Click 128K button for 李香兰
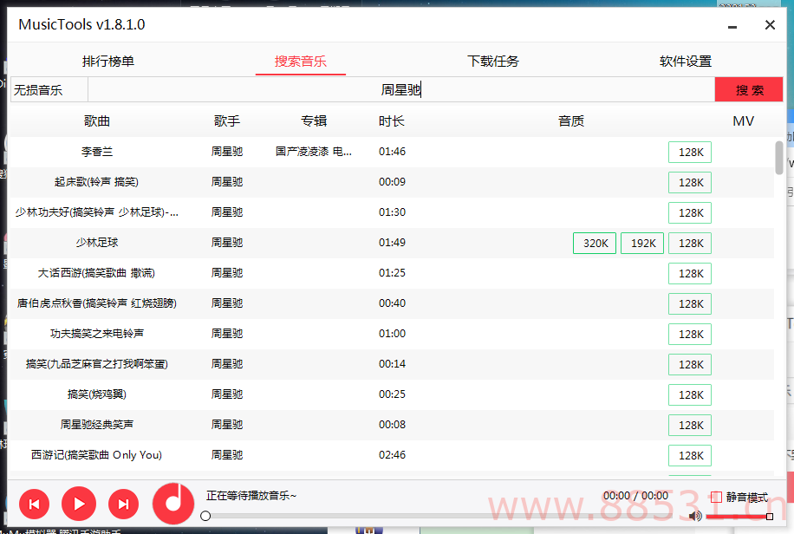Viewport: 794px width, 534px height. coord(690,153)
